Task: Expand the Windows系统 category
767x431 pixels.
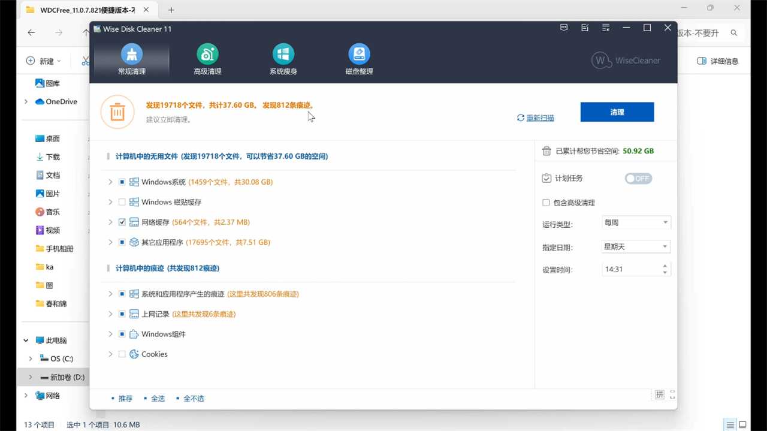Action: 110,182
